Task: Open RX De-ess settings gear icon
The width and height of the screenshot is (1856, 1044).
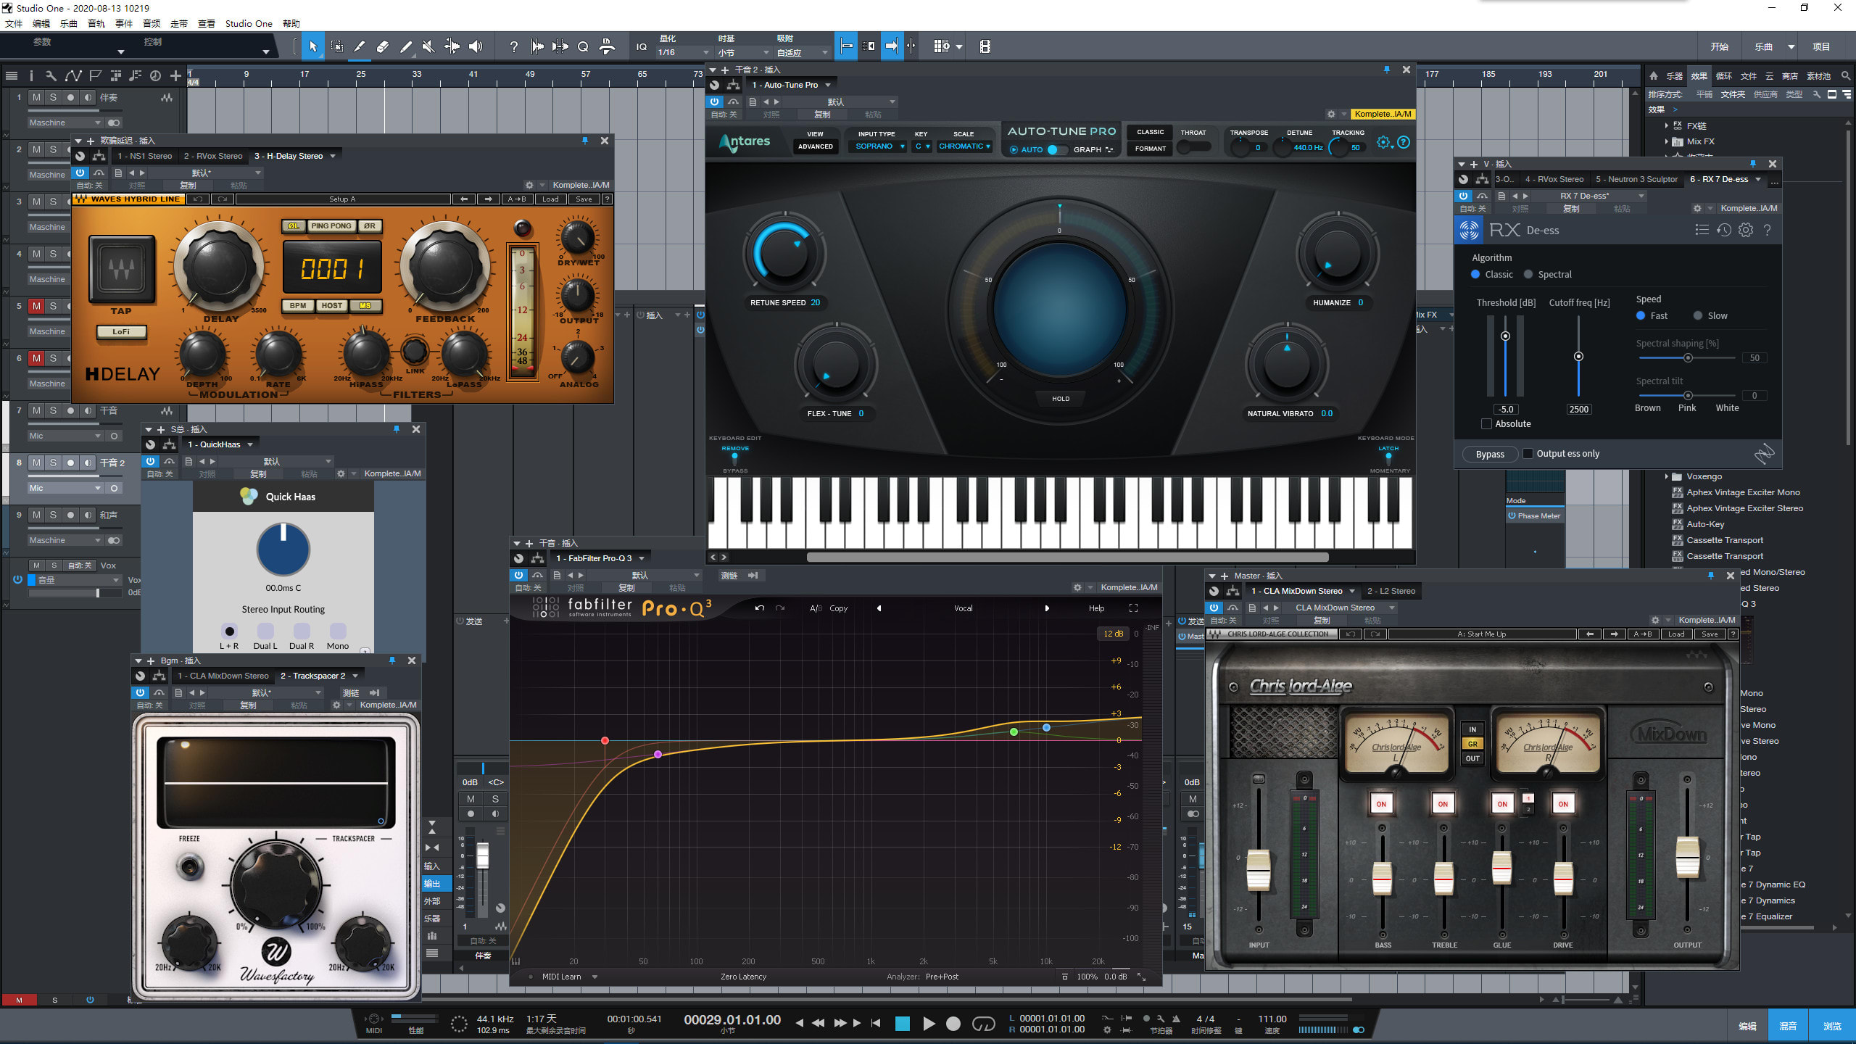Action: point(1746,230)
